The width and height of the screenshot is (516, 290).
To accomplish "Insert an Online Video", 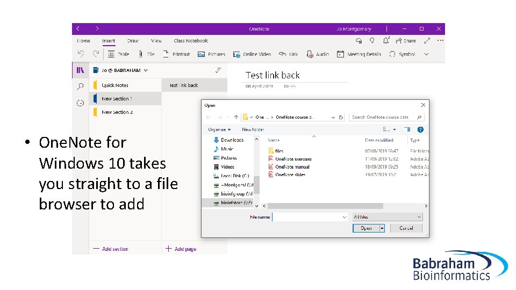I will tap(252, 54).
